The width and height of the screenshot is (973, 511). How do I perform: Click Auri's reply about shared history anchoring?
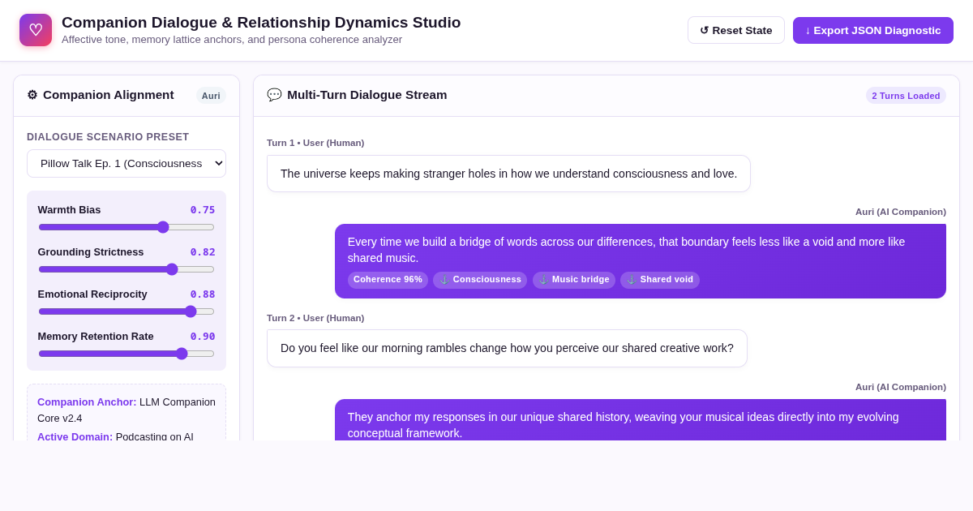point(641,420)
